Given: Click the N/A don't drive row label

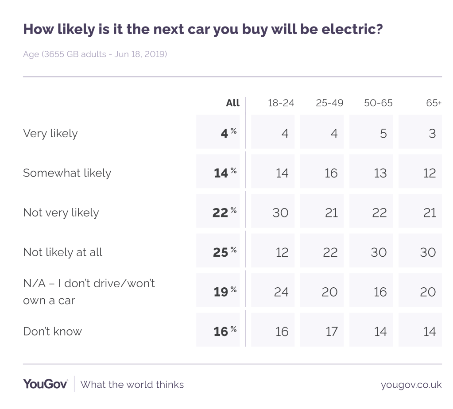Looking at the screenshot, I should pos(89,292).
